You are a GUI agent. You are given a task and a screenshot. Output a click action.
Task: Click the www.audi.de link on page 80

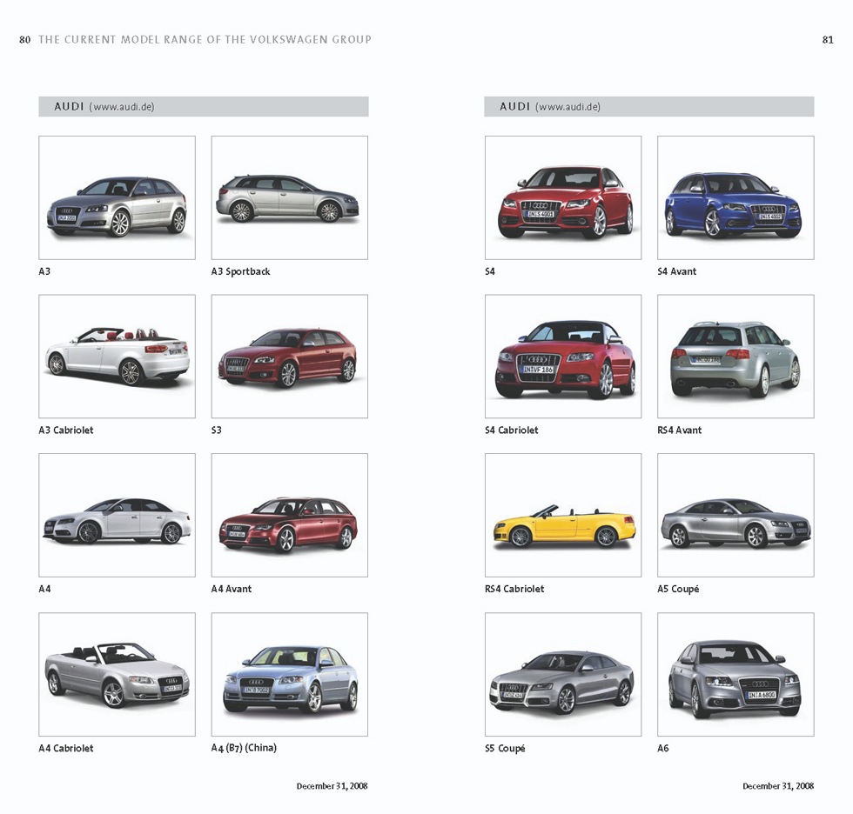[x=122, y=107]
